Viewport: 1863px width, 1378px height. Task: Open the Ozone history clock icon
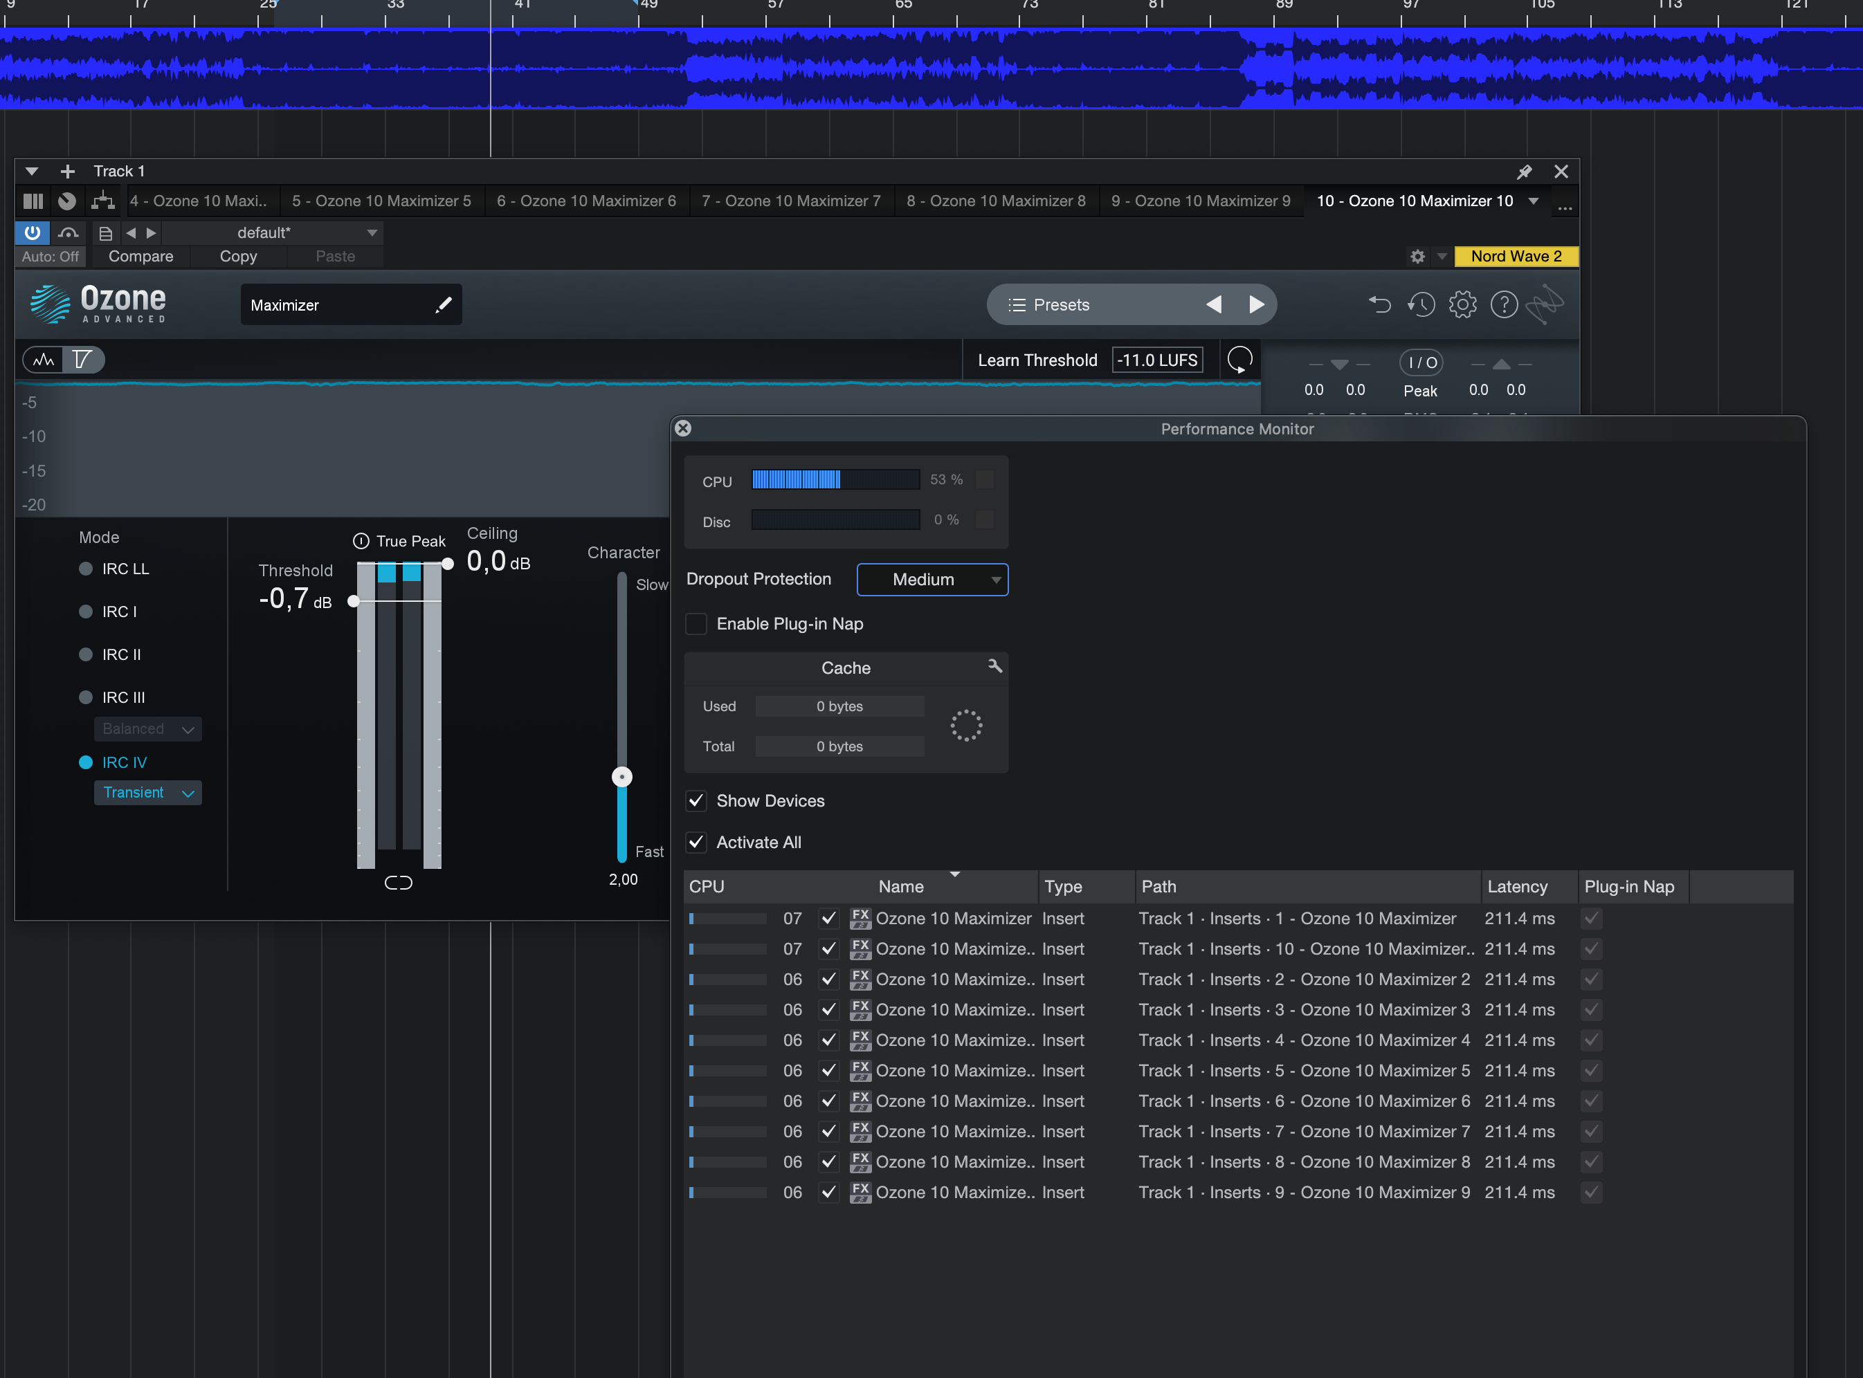pos(1421,304)
